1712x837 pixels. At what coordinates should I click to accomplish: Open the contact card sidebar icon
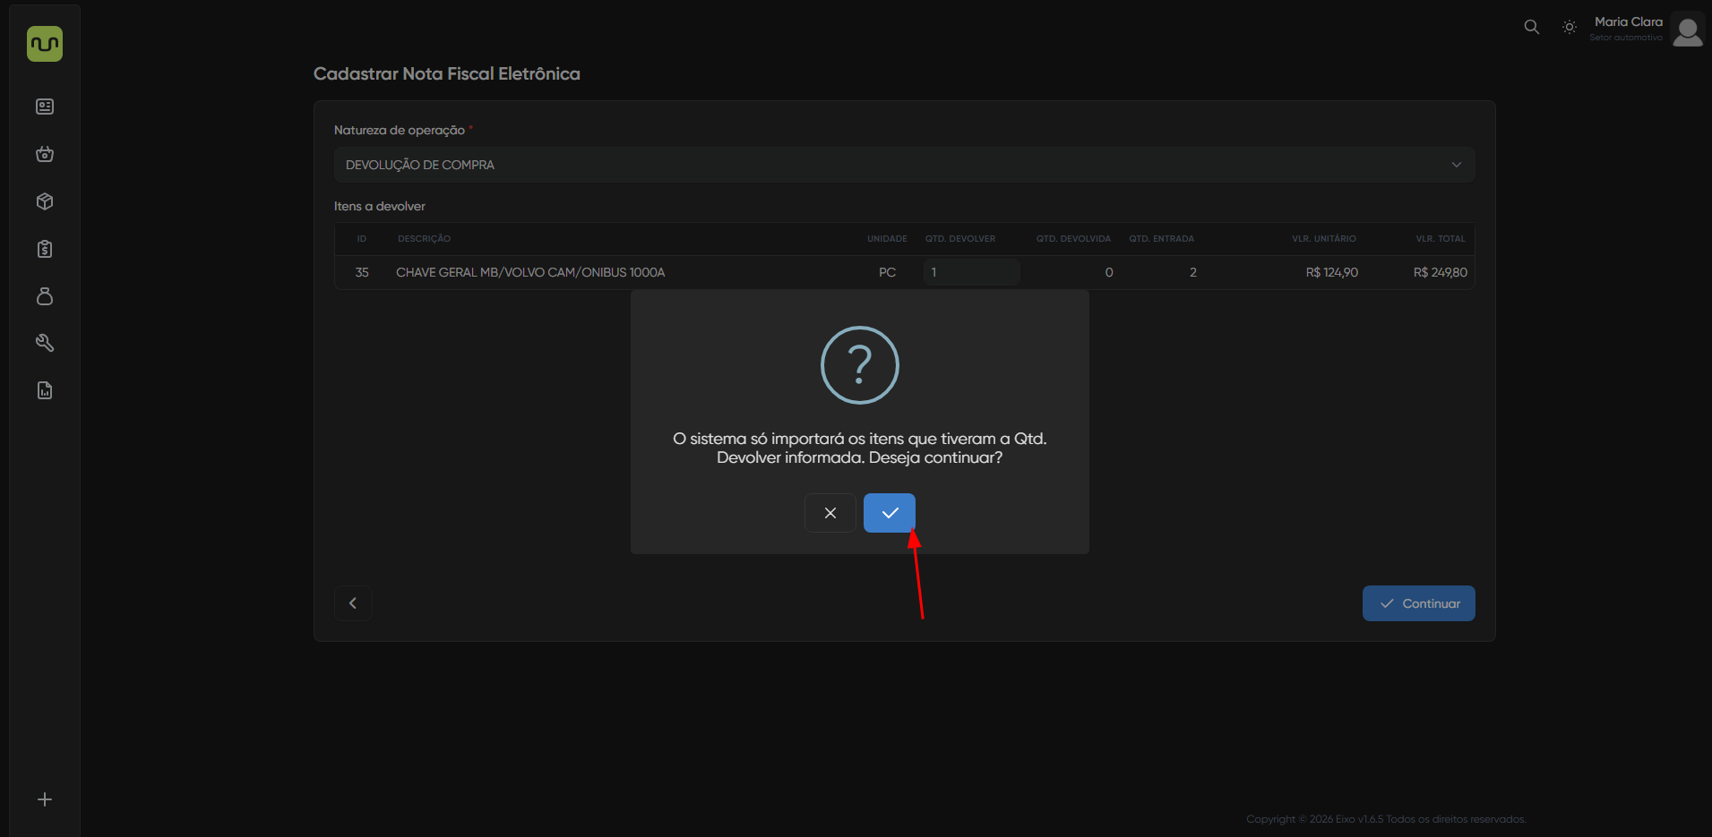pos(45,107)
